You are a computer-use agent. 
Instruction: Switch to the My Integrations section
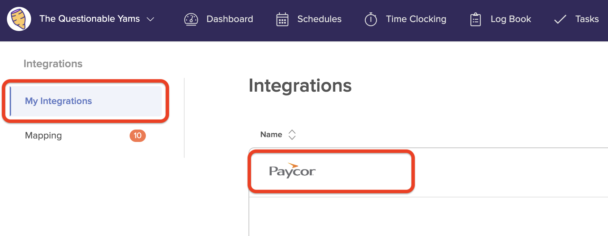tap(58, 101)
